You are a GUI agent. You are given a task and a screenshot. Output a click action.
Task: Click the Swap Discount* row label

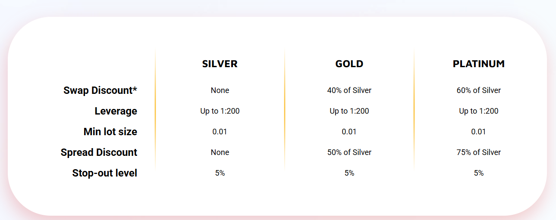point(100,90)
